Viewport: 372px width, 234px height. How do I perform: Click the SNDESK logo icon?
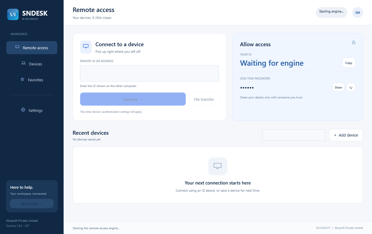13,14
